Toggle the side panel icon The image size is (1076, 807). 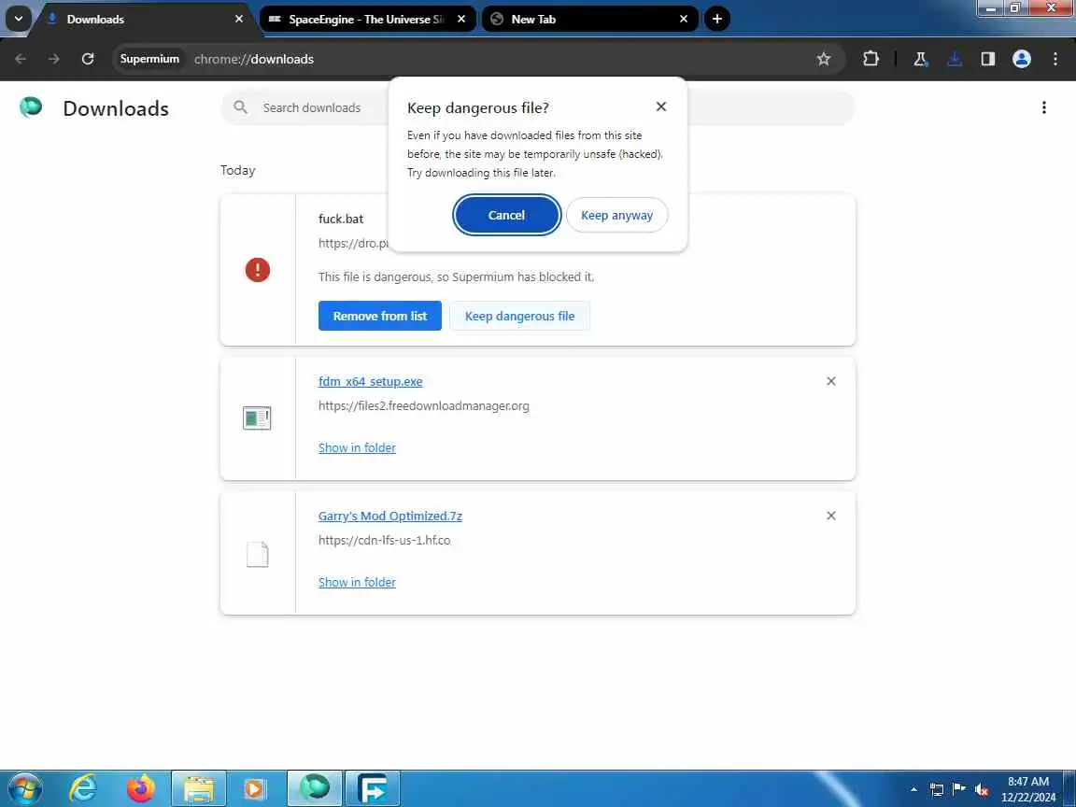pyautogui.click(x=988, y=59)
